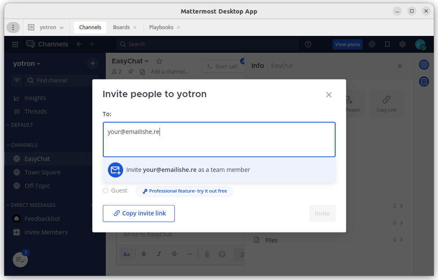Switch to the Channels tab

point(90,27)
